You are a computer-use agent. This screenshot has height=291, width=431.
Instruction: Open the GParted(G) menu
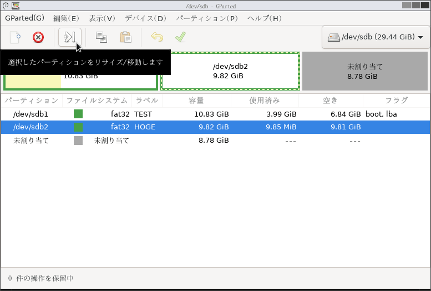point(24,18)
